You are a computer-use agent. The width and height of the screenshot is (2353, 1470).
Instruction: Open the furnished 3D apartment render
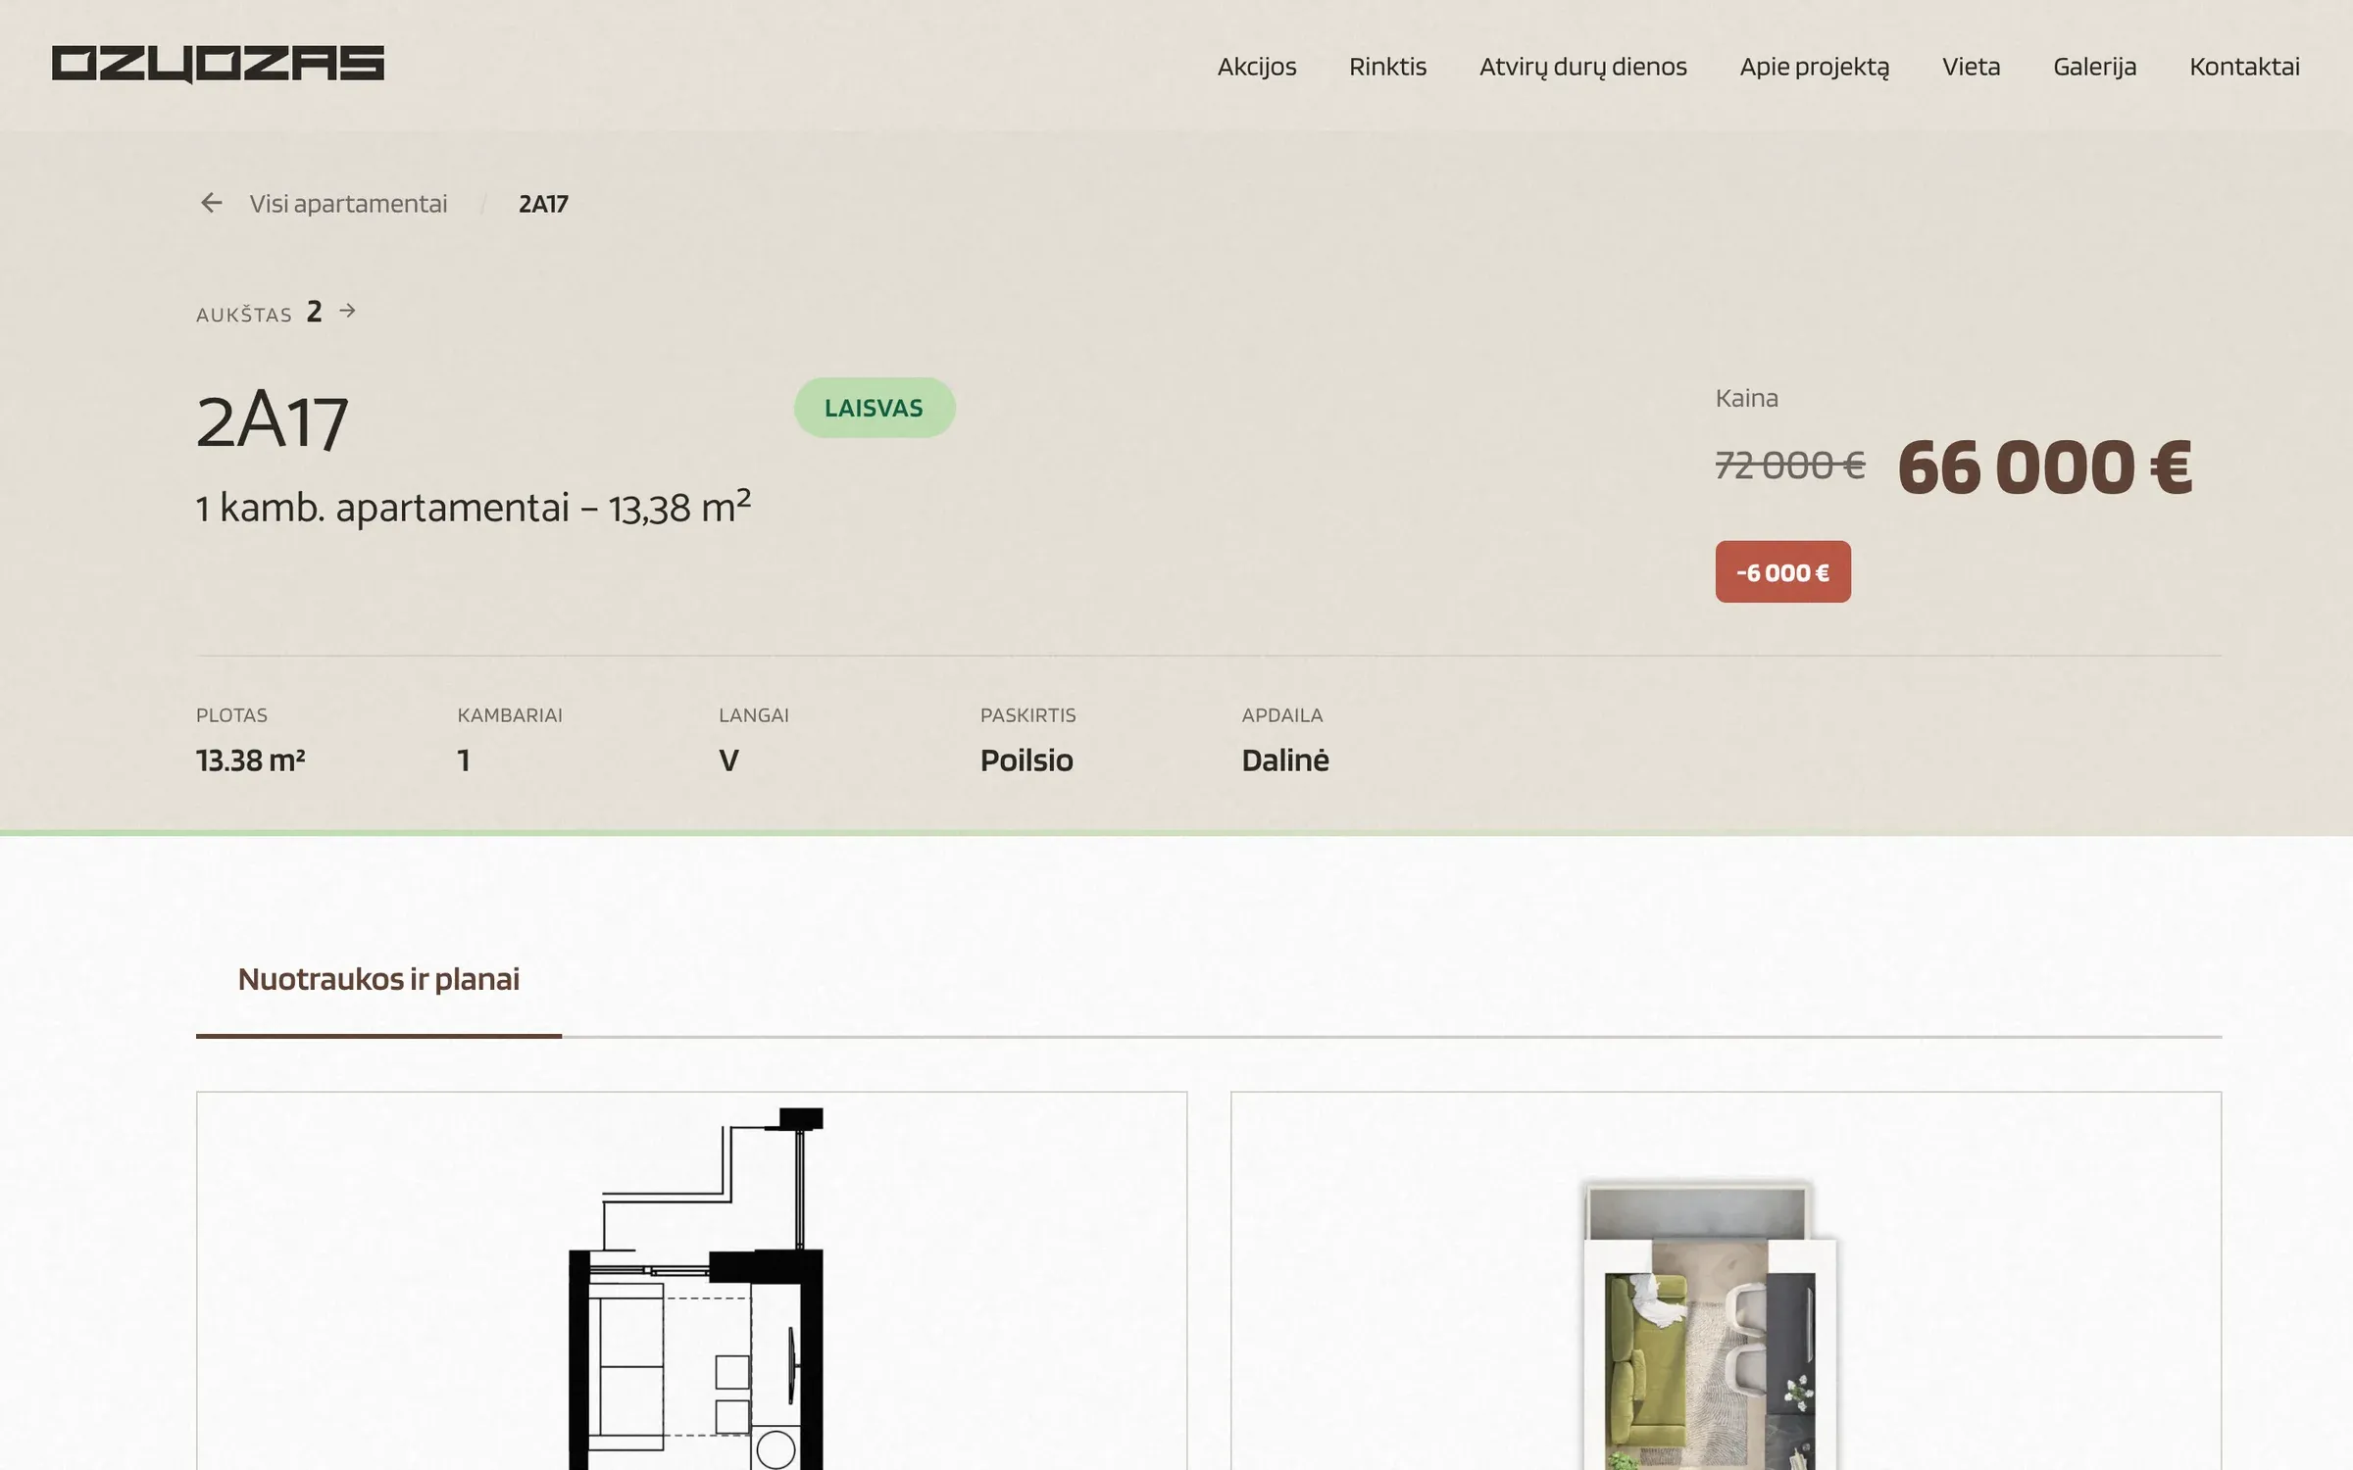[x=1726, y=1281]
